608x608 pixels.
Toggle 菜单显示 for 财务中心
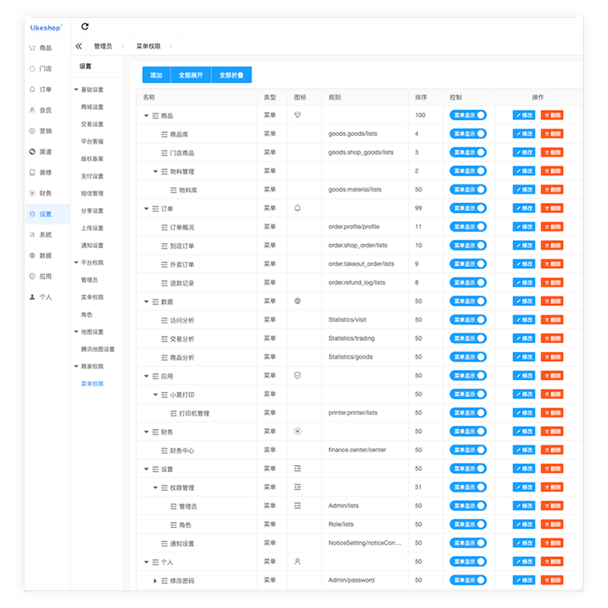468,449
